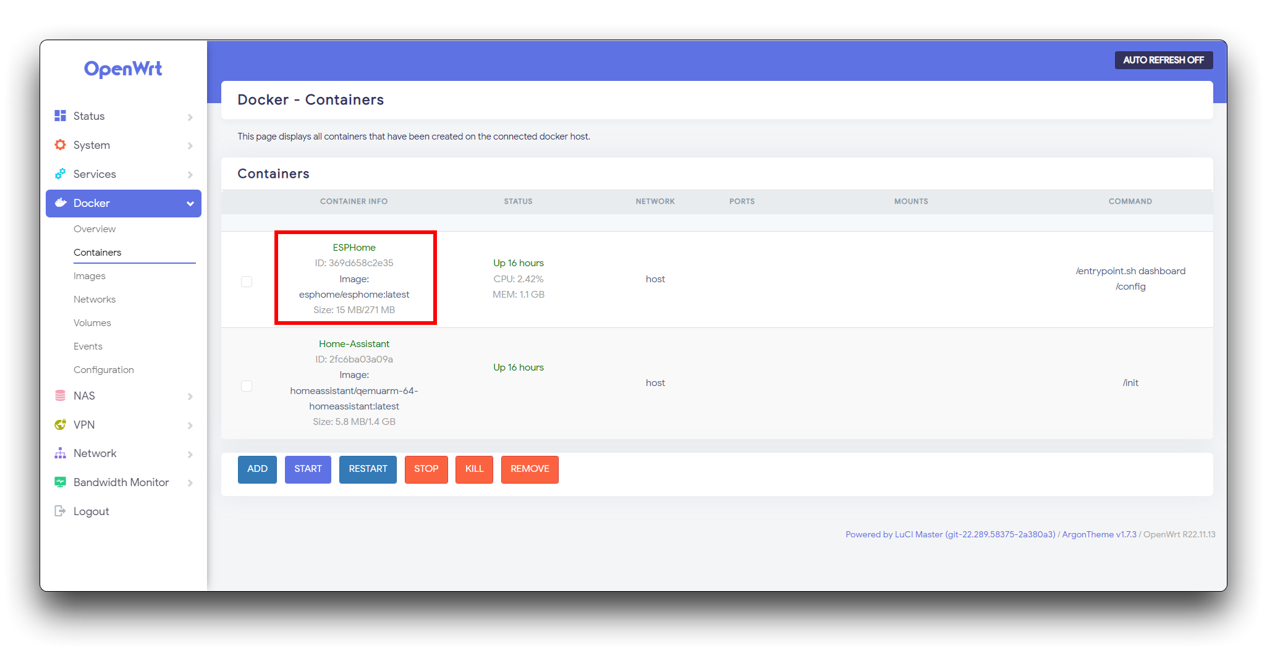The image size is (1267, 651).
Task: Open Docker Overview submenu item
Action: tap(95, 229)
